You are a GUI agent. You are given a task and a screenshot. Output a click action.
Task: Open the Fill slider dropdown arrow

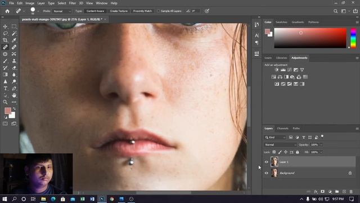coord(321,152)
